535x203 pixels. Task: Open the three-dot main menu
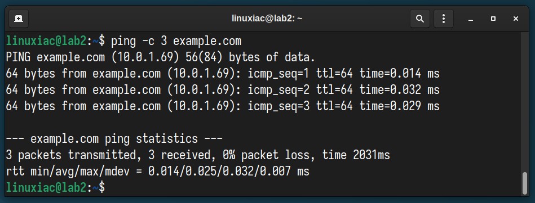click(x=443, y=19)
